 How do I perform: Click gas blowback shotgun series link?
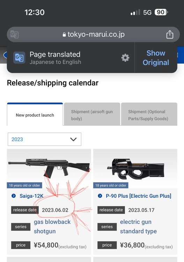tap(52, 227)
